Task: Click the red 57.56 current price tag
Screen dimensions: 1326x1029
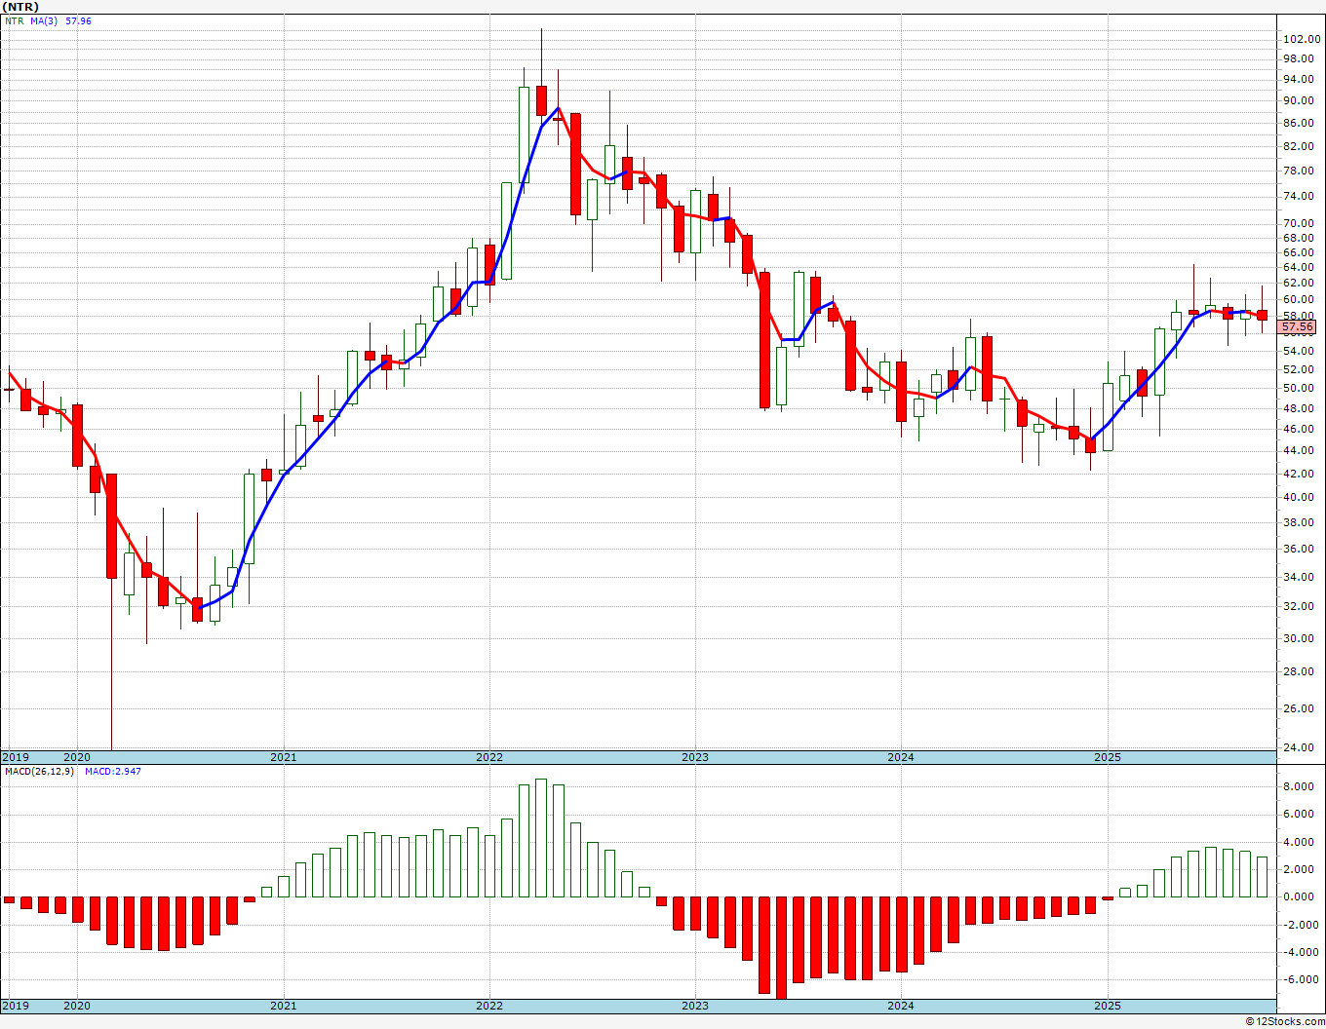Action: (1298, 327)
